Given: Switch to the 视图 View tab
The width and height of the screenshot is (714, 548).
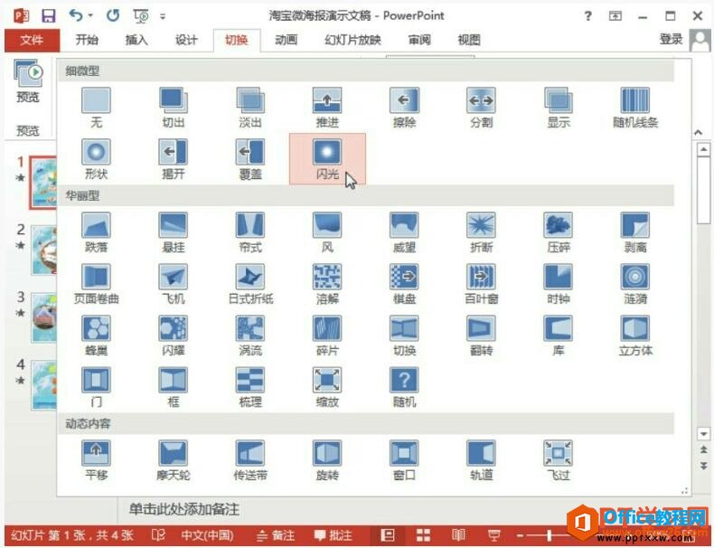Looking at the screenshot, I should tap(469, 40).
